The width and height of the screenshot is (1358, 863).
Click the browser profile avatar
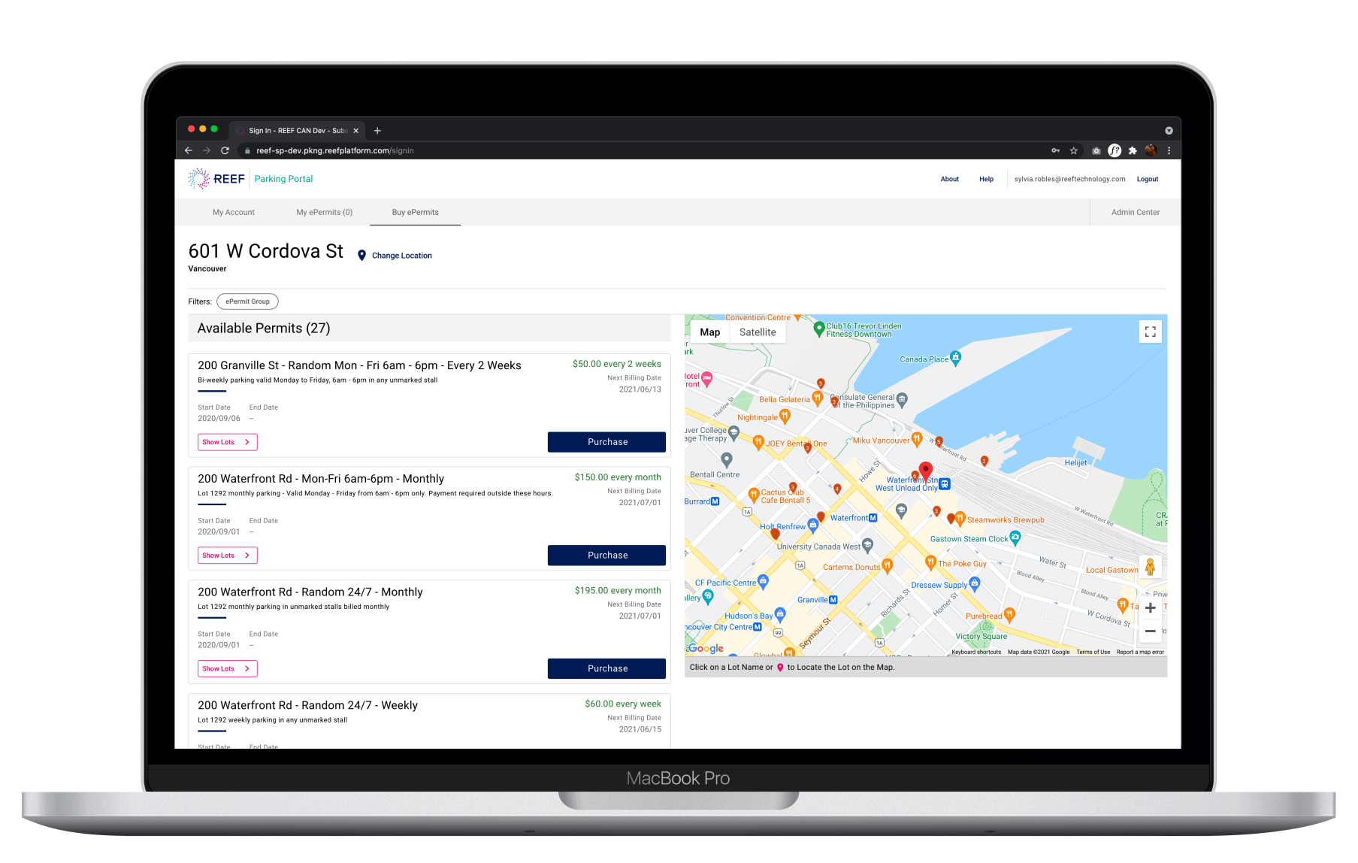point(1151,150)
